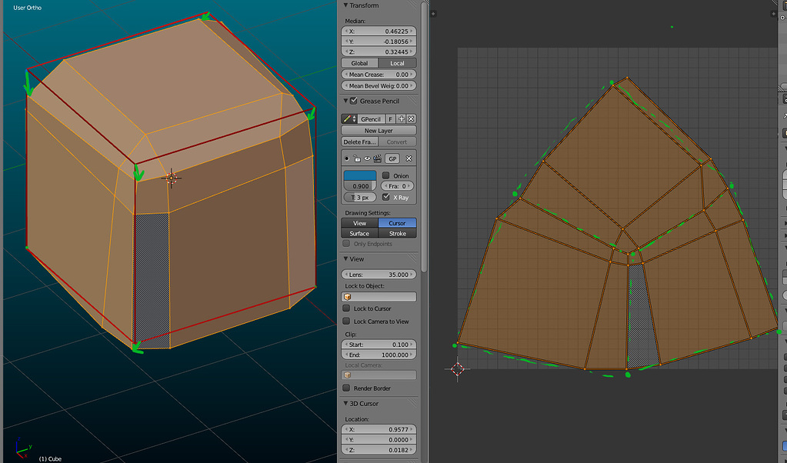787x463 pixels.
Task: Click the 3D cursor in the viewport
Action: (x=171, y=178)
